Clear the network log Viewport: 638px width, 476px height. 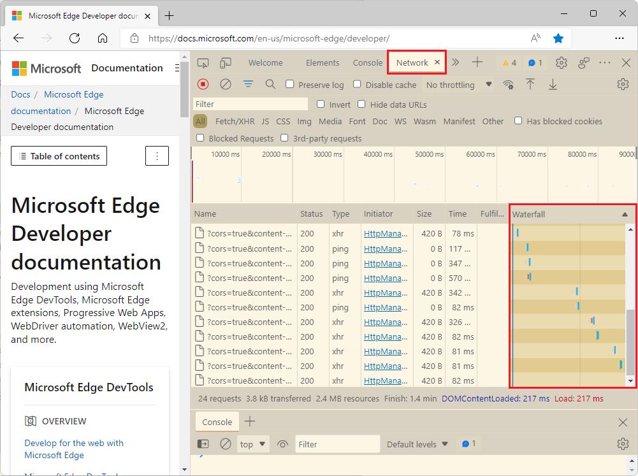(226, 84)
